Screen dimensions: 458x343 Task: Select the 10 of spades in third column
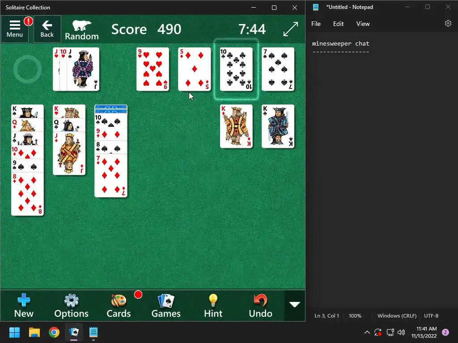[x=111, y=120]
